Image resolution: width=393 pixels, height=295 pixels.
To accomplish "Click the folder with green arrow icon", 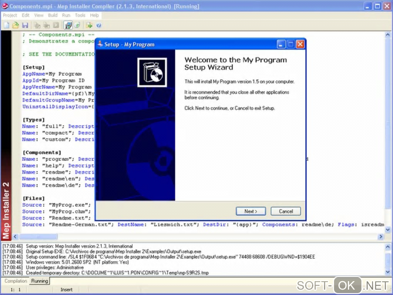I will tap(89, 25).
